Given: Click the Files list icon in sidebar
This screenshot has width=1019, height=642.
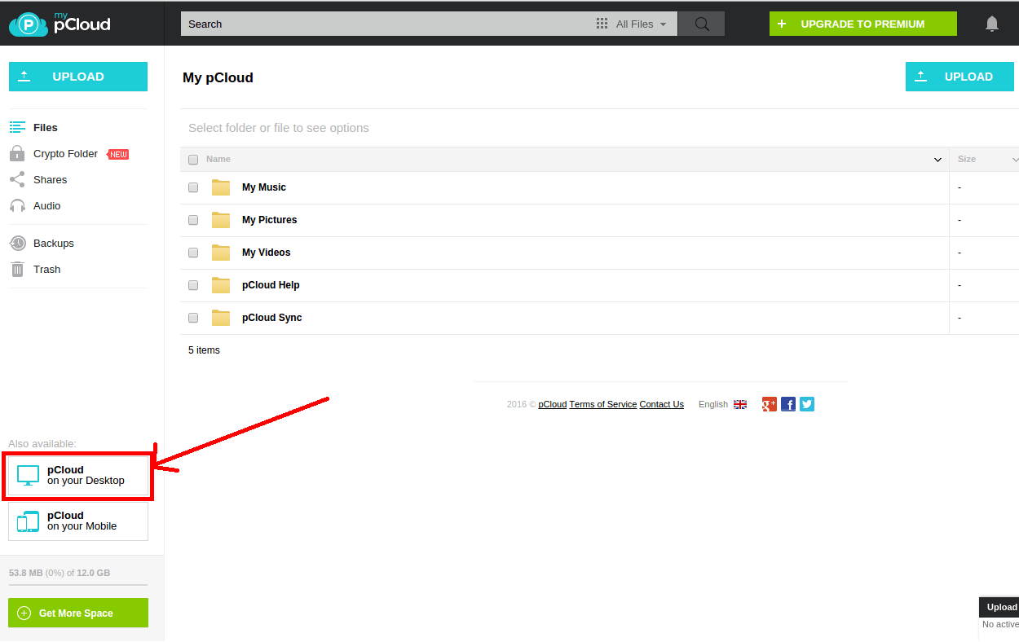Looking at the screenshot, I should [x=17, y=127].
